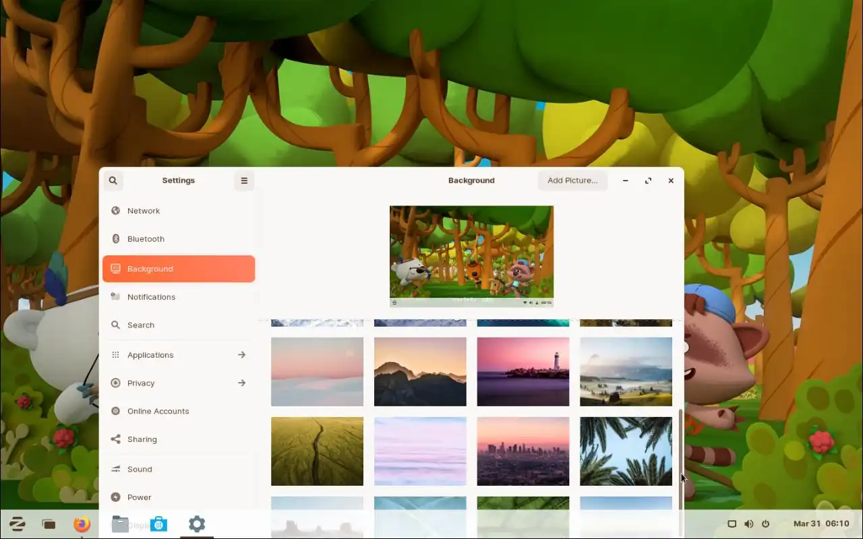Click the Network globe icon
Viewport: 863px width, 539px height.
[x=115, y=211]
